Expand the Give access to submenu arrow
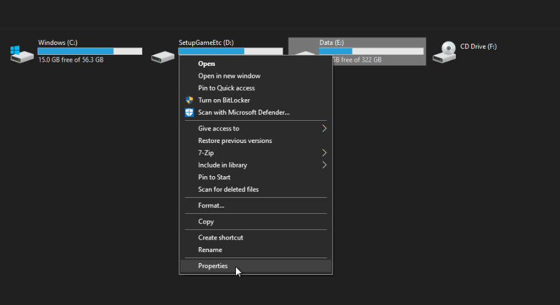 point(324,129)
